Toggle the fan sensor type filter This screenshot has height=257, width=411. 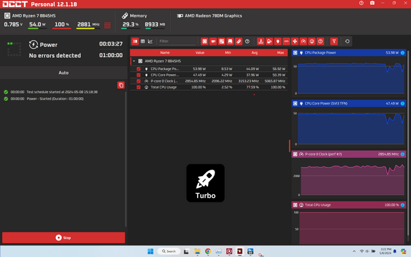coord(295,41)
